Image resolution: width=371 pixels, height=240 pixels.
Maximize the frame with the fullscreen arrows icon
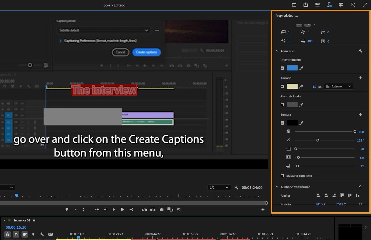point(365,5)
